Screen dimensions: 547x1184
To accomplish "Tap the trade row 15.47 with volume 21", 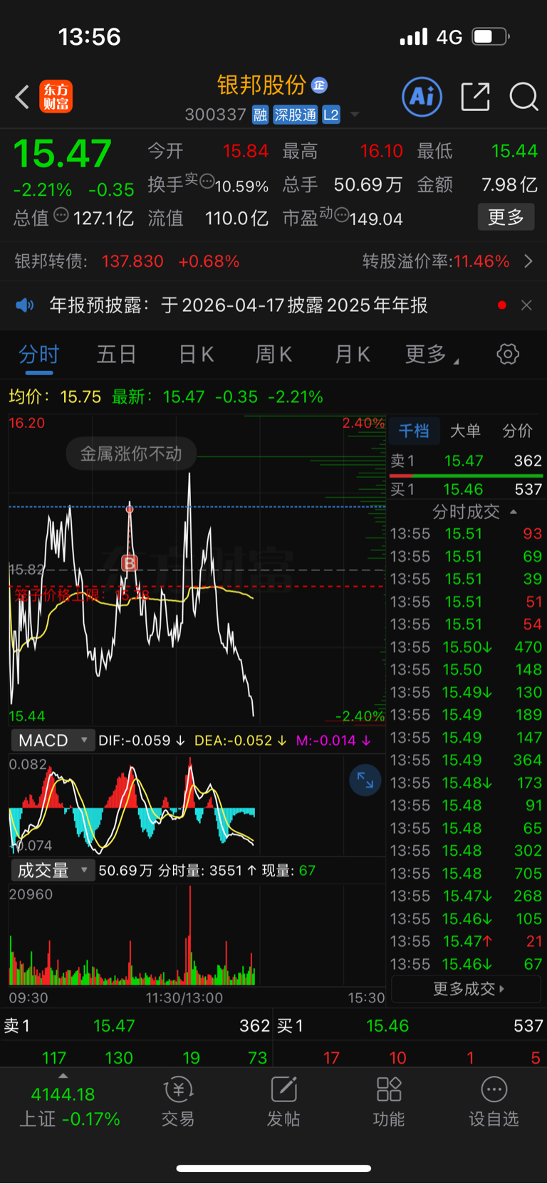I will (x=467, y=941).
